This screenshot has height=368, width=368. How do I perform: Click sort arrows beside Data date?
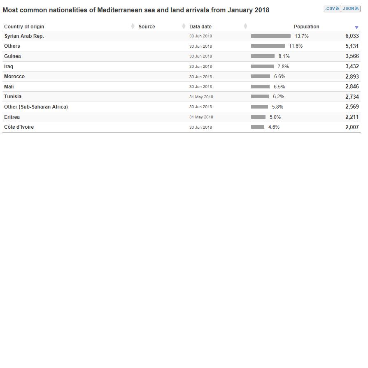coord(245,26)
